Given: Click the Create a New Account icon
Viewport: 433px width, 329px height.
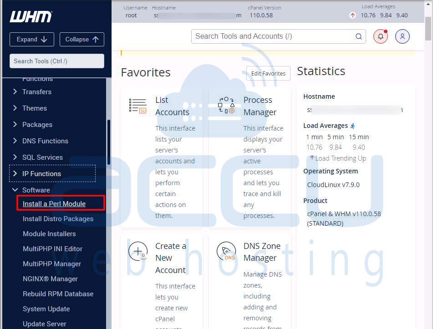Looking at the screenshot, I should [x=138, y=251].
